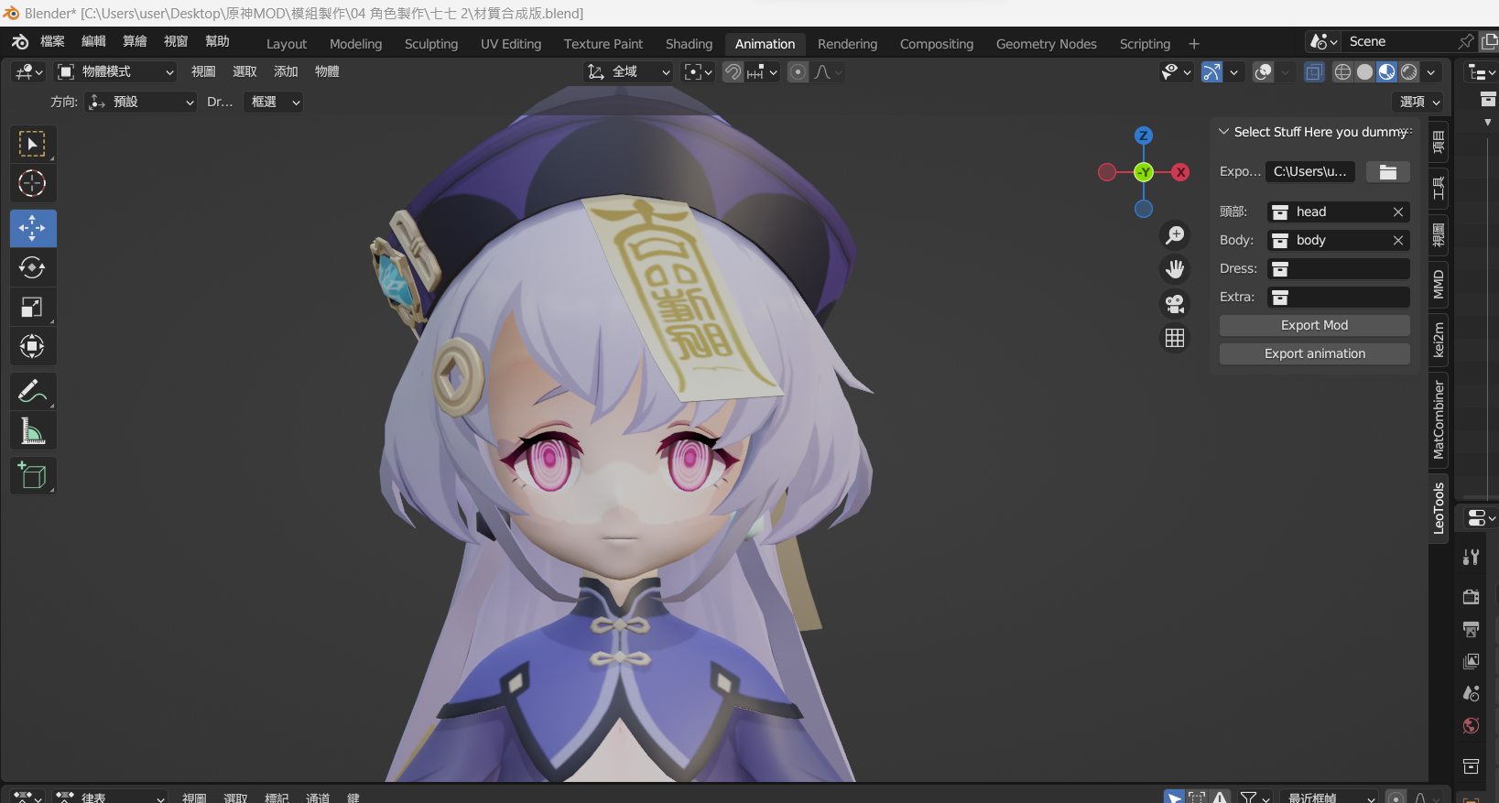Screen dimensions: 1499x803
Task: Activate the 3D Cursor tool
Action: pyautogui.click(x=33, y=183)
